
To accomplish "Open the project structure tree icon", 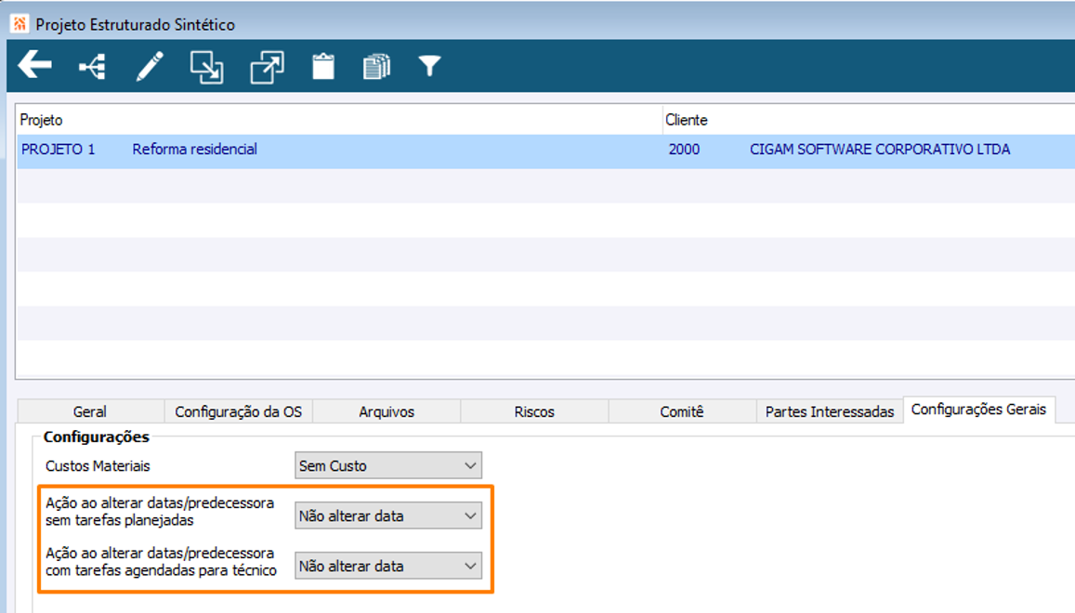I will (92, 67).
